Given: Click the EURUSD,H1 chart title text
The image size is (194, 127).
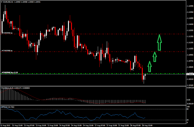Looking at the screenshot, I should click(8, 2).
